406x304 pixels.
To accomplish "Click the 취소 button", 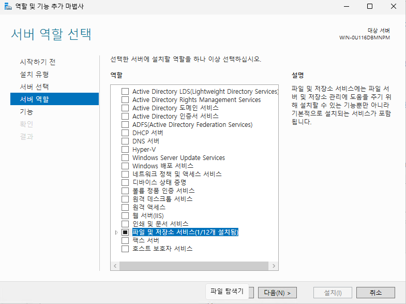I will coord(375,293).
